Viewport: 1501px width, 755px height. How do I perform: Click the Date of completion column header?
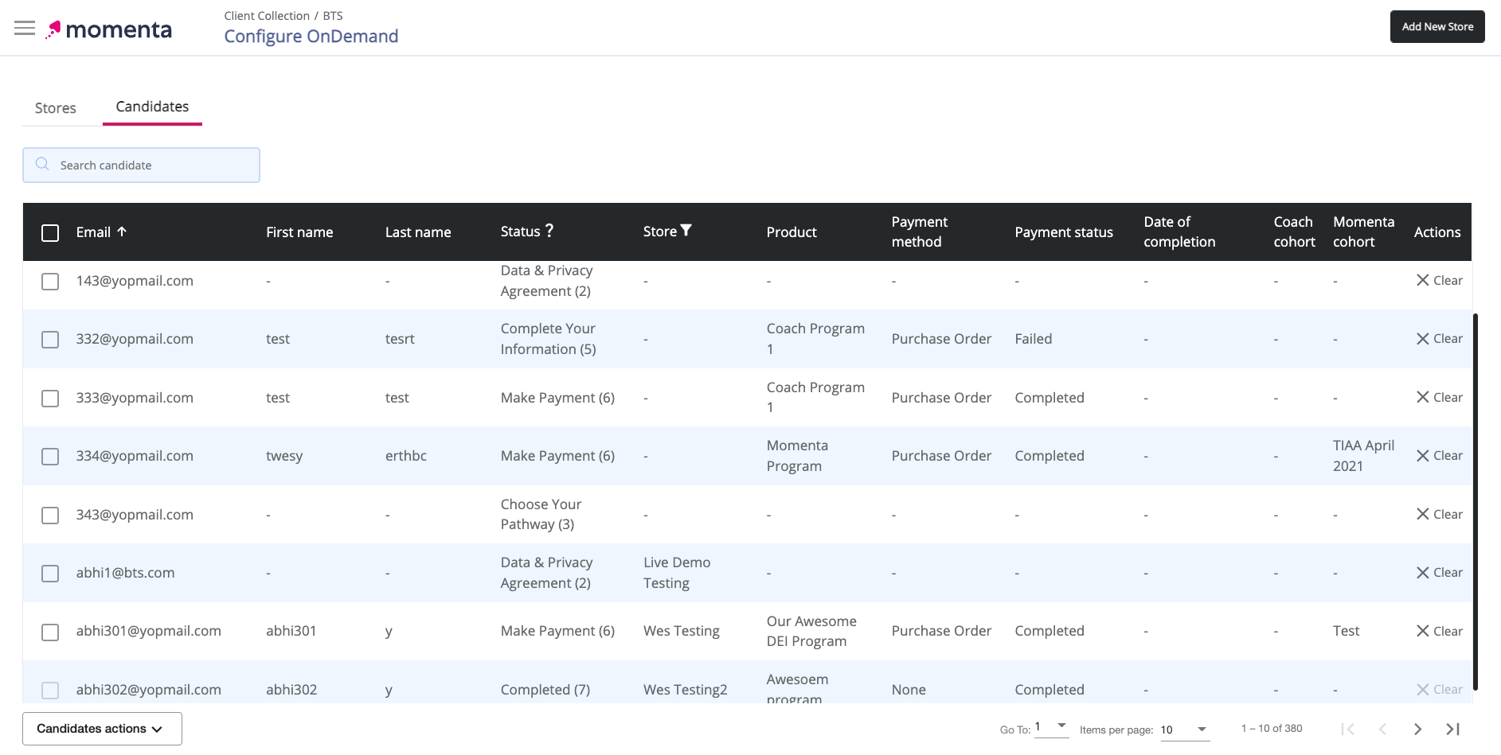click(1179, 232)
